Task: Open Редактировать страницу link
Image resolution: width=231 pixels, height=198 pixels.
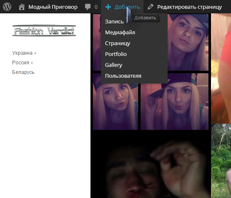Action: click(189, 7)
